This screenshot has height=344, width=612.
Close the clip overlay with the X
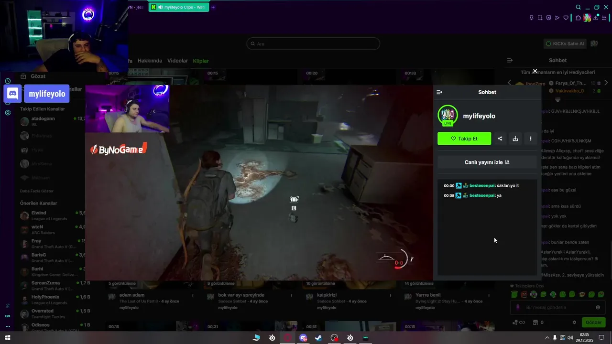(x=535, y=71)
